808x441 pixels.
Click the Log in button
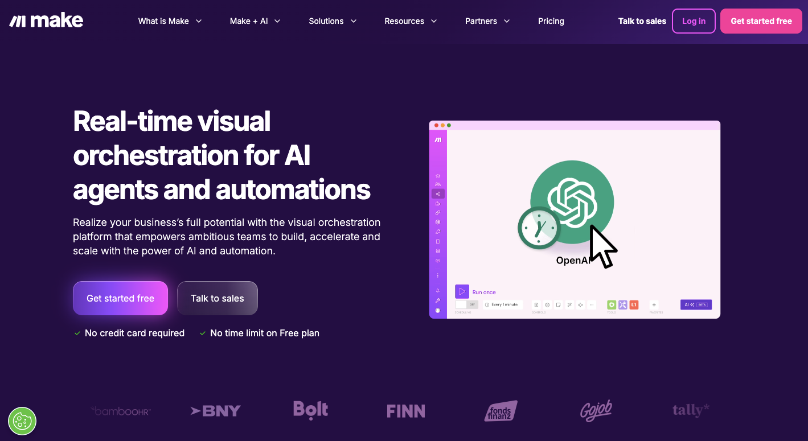[693, 21]
